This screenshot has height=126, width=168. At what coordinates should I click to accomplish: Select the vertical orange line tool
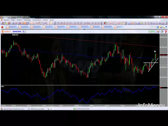tap(157, 23)
